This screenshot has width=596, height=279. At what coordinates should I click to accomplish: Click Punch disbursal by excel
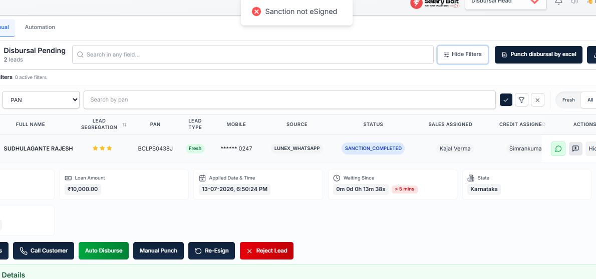pyautogui.click(x=538, y=54)
